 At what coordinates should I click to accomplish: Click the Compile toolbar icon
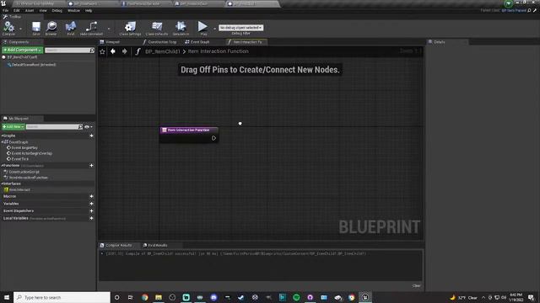[8, 28]
